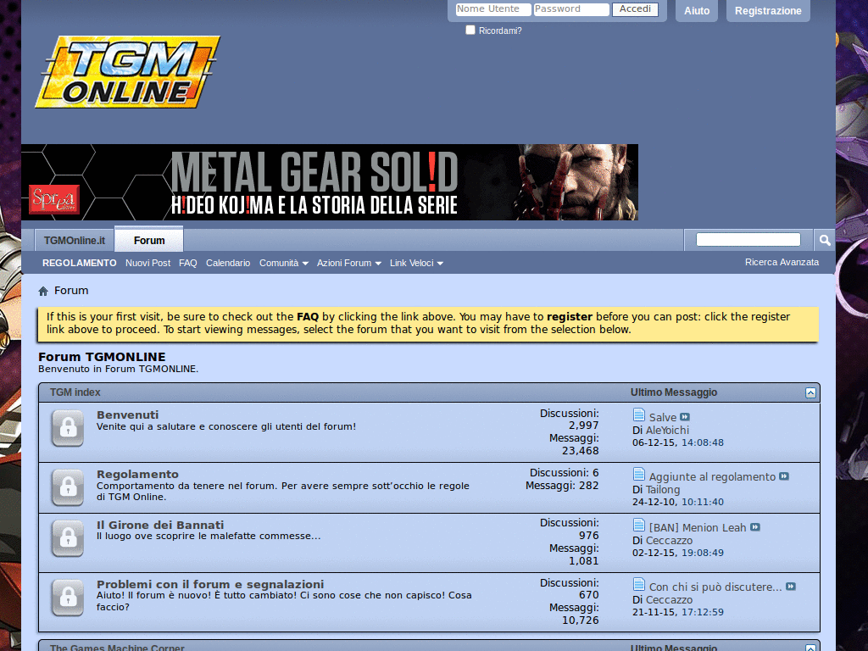Open Nuovi Post
This screenshot has height=651, width=868.
pyautogui.click(x=147, y=263)
